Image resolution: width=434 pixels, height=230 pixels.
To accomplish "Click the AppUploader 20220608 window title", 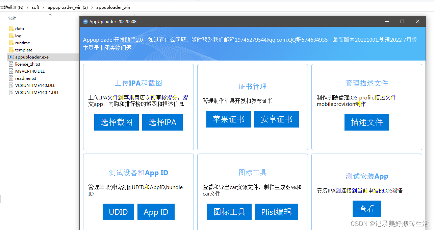I will pos(113,22).
